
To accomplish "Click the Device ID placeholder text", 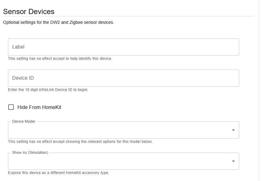I will pos(23,78).
